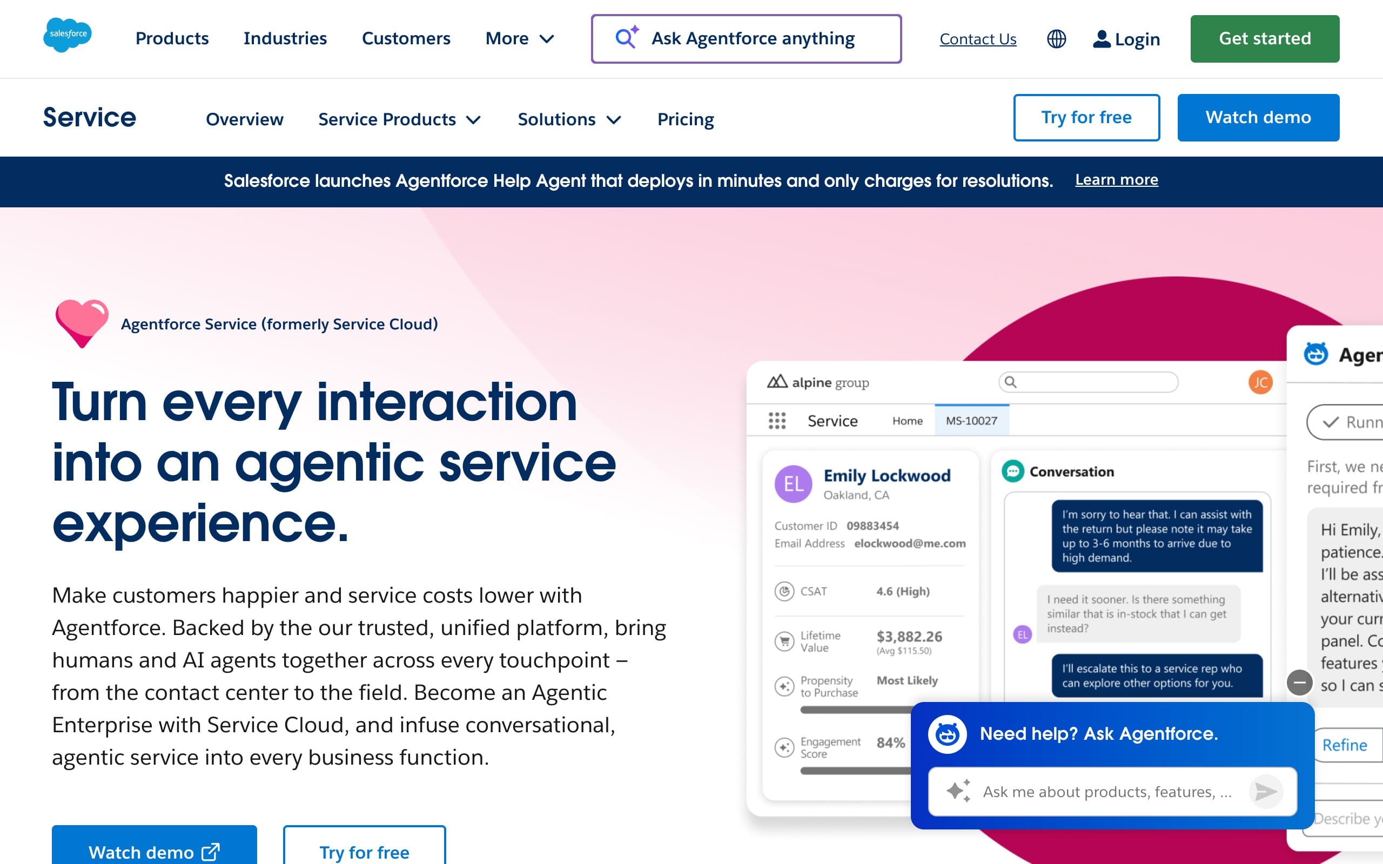This screenshot has height=864, width=1383.
Task: Click the green Get started button
Action: (1265, 39)
